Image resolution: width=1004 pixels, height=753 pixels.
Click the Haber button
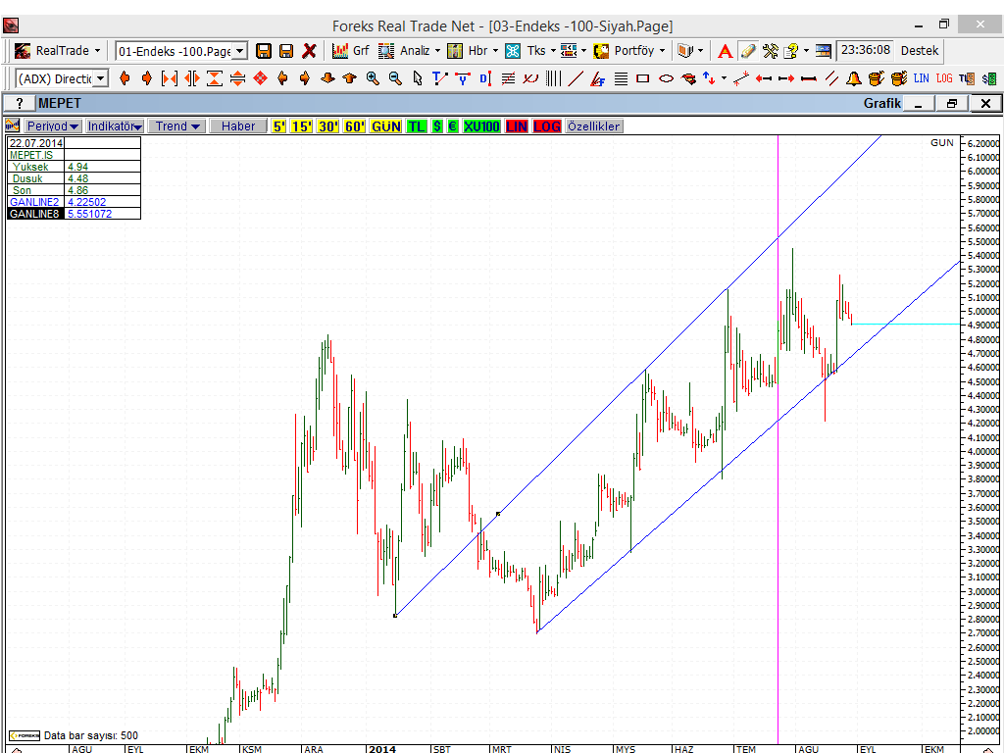click(x=238, y=126)
